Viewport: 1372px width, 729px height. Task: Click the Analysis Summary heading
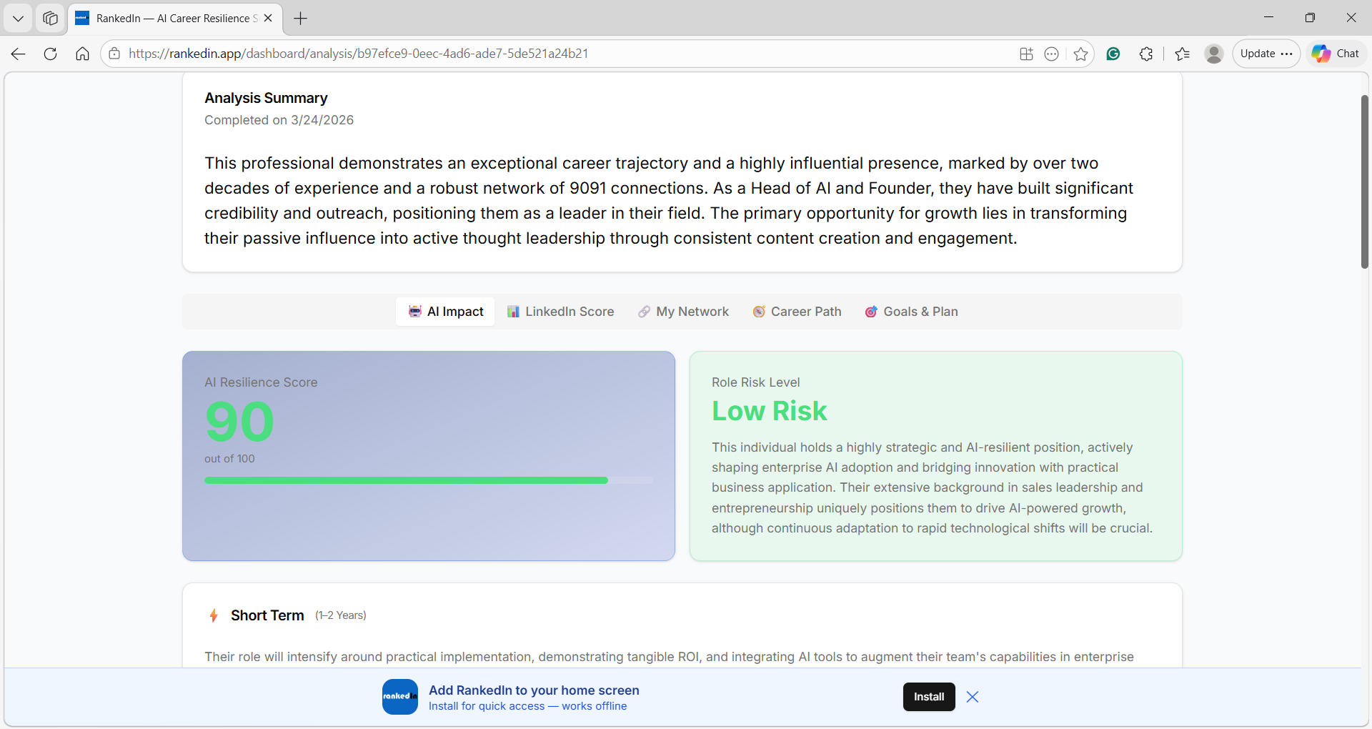266,98
